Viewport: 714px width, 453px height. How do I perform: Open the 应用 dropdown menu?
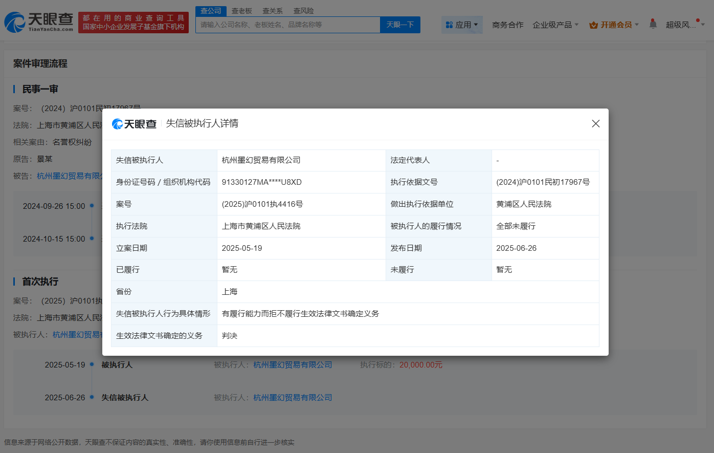(x=462, y=25)
